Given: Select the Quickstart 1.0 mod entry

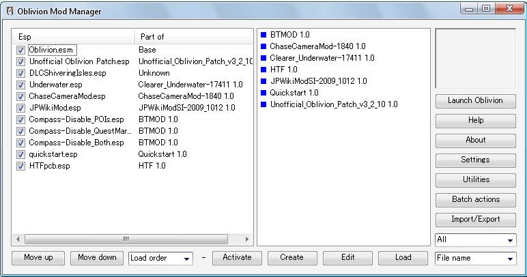Looking at the screenshot, I should 294,93.
